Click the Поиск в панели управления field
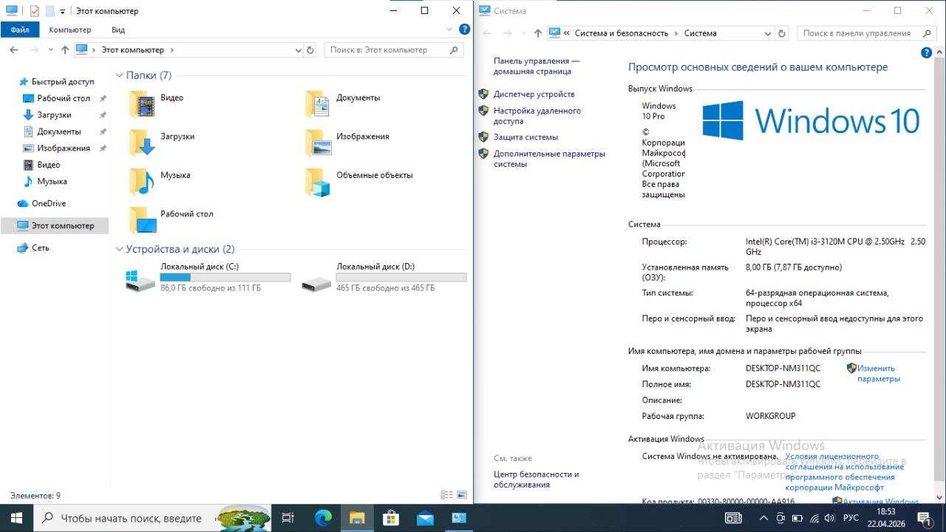The image size is (946, 532). coord(861,33)
